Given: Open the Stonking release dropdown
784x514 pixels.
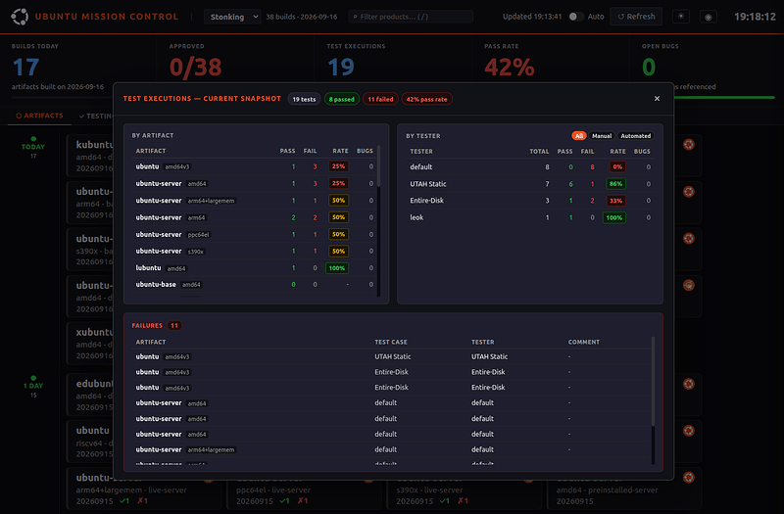Looking at the screenshot, I should point(232,17).
